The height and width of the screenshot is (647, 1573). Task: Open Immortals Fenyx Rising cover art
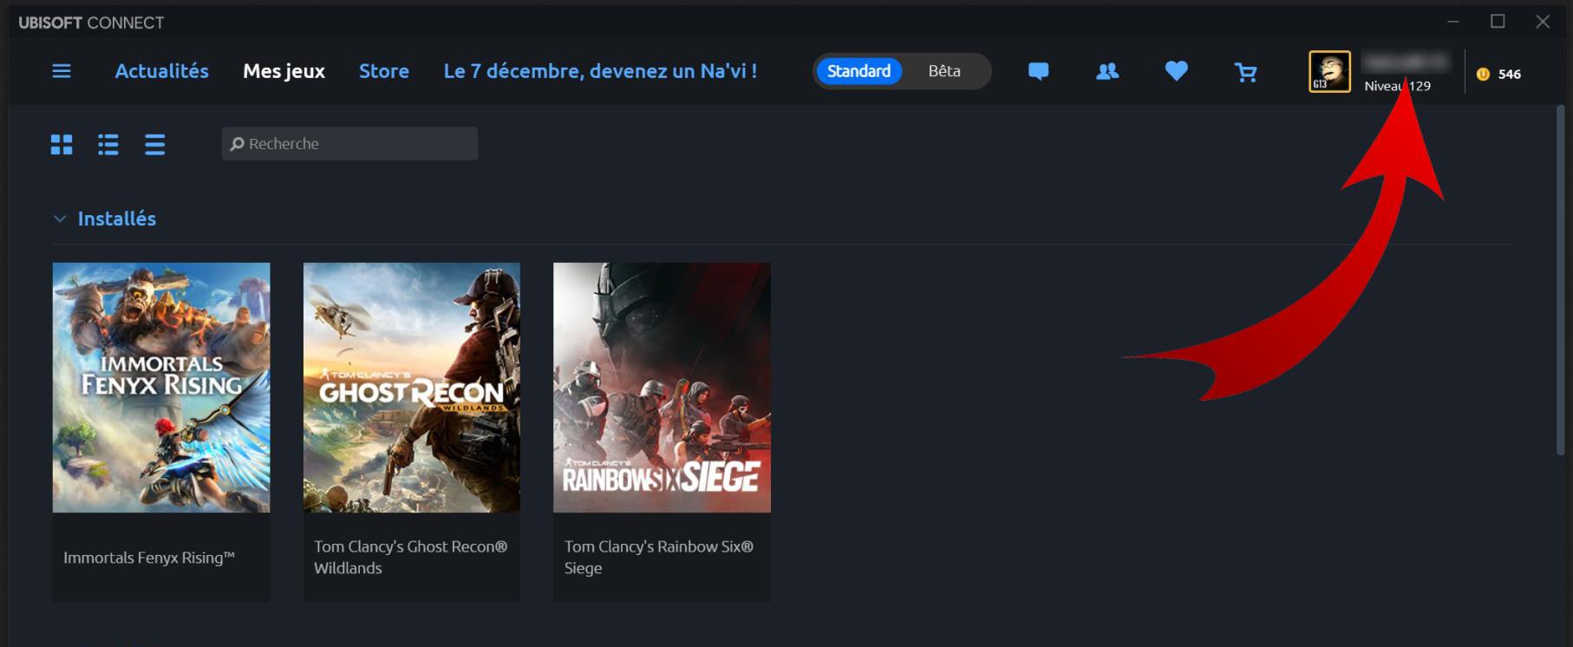161,388
